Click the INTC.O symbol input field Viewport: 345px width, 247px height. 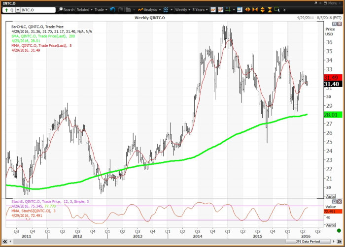tap(37, 9)
